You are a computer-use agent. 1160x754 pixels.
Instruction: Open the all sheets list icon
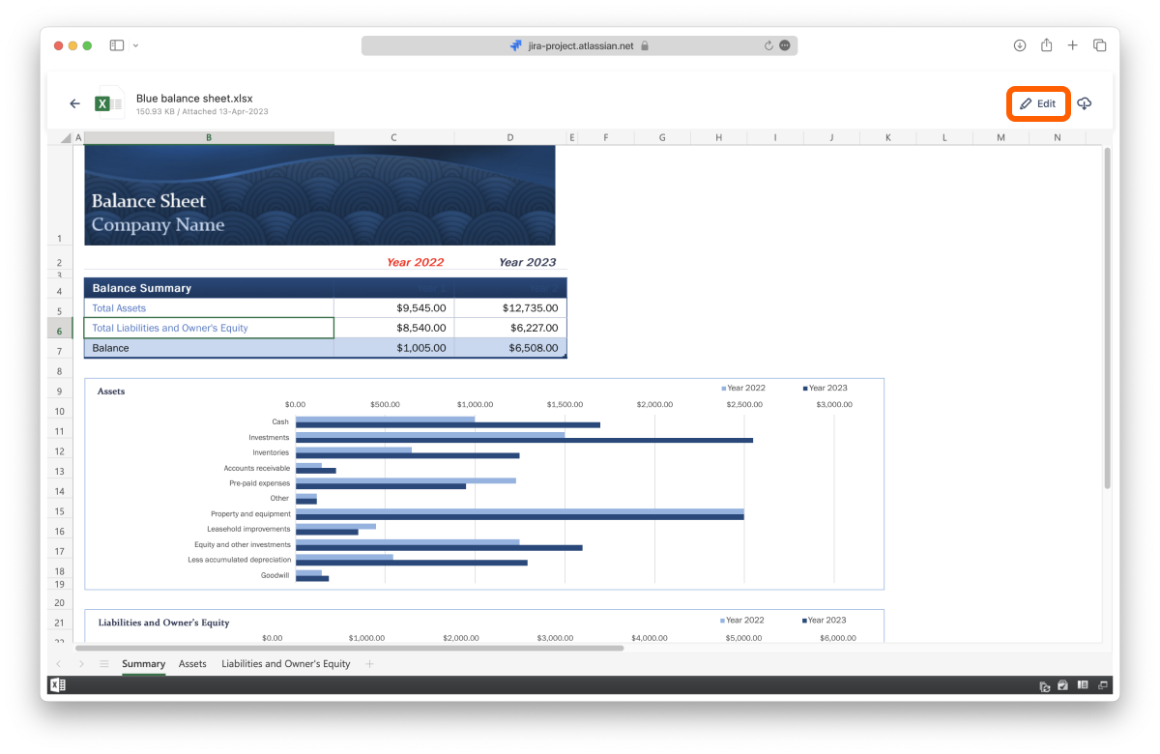click(x=104, y=664)
